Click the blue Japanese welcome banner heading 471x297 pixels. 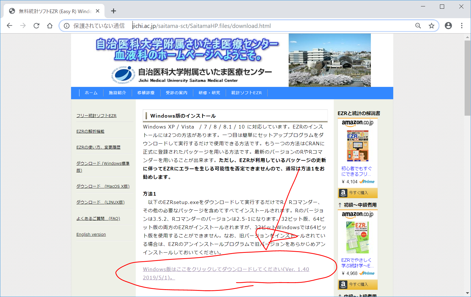tap(187, 50)
